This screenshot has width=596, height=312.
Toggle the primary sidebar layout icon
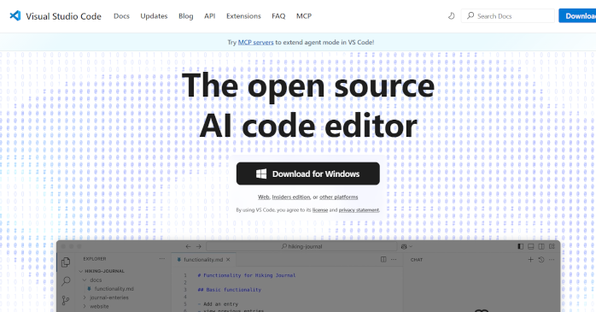520,246
